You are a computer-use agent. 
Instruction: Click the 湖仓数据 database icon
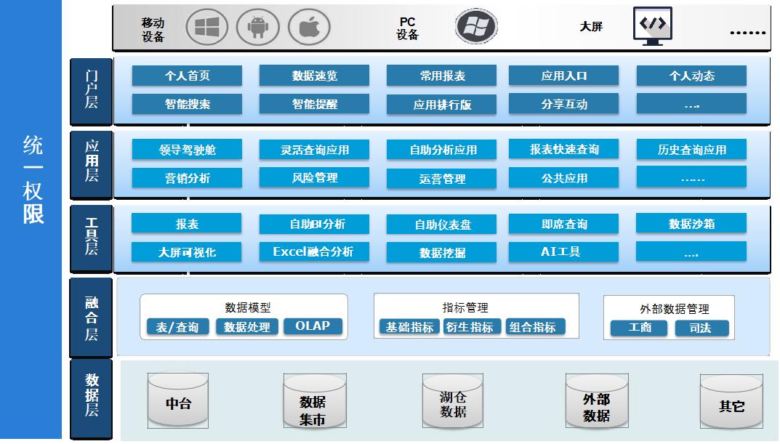(453, 400)
